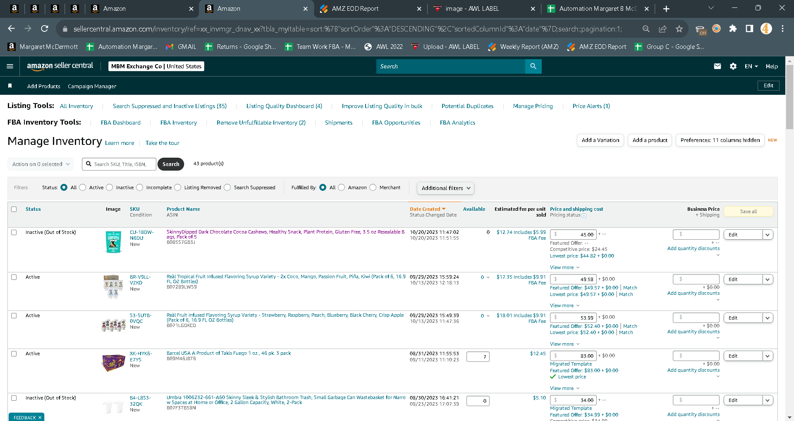Select the Incomplete status radio button
The width and height of the screenshot is (794, 421).
[x=140, y=188]
